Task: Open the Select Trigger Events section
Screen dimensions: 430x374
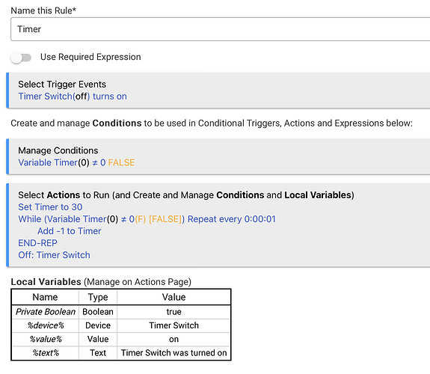Action: pos(62,85)
